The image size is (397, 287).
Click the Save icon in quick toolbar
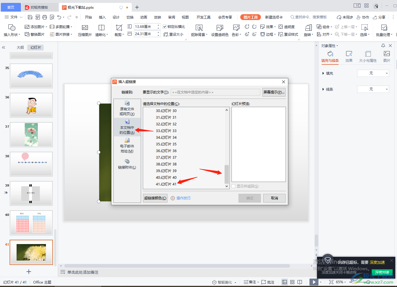tap(30, 17)
